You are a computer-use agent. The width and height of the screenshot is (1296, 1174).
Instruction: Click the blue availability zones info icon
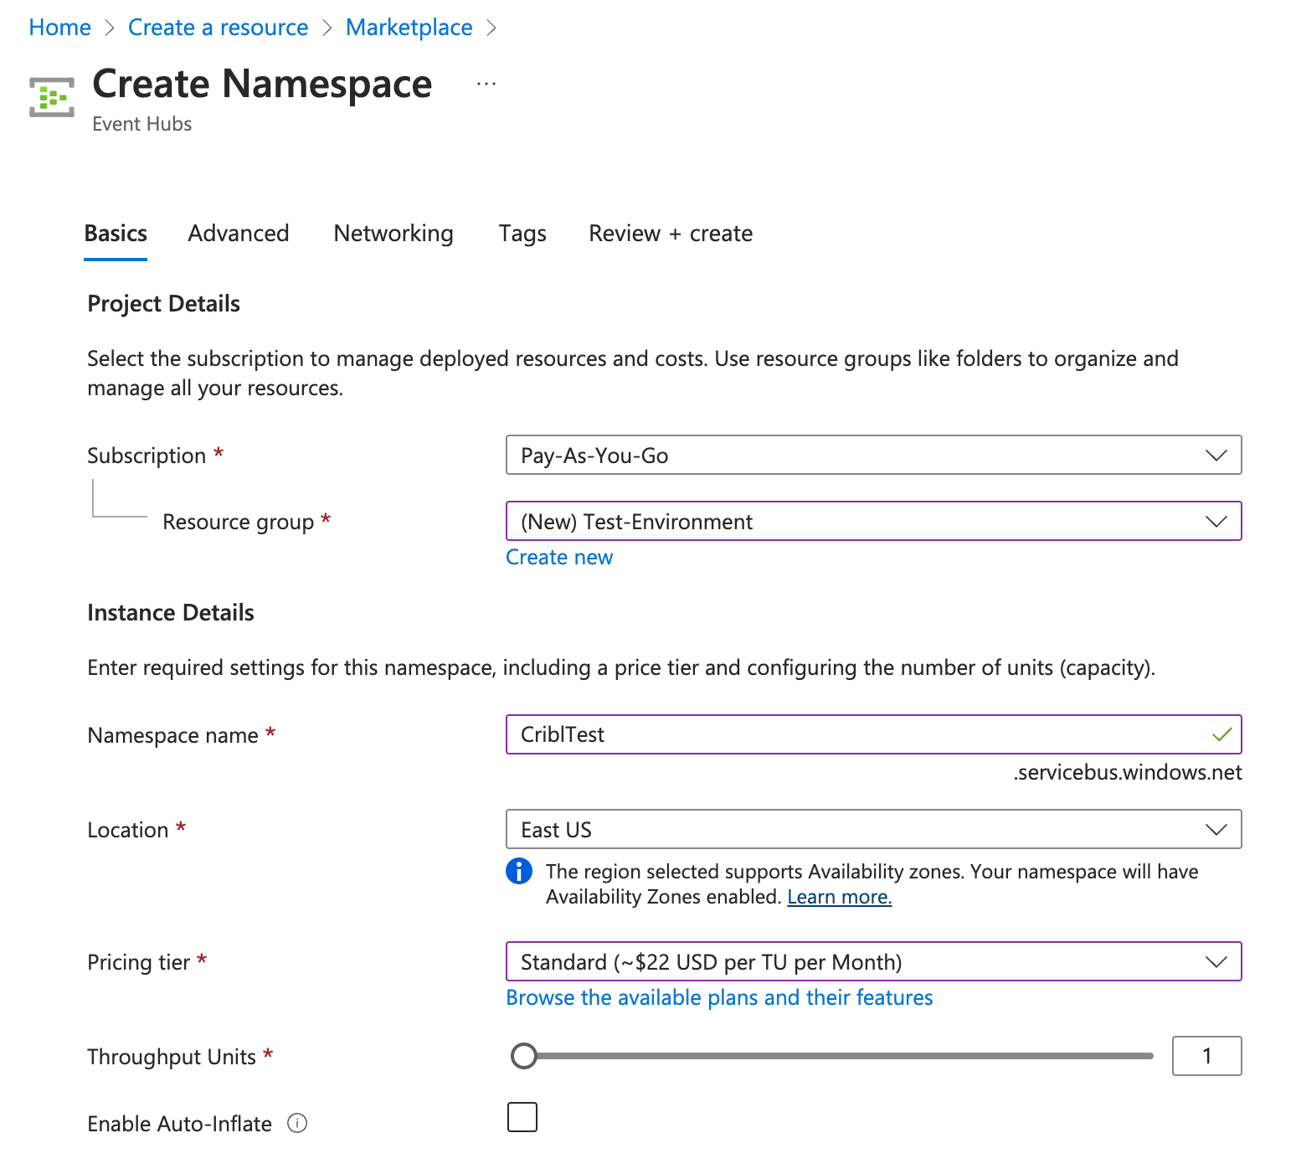519,871
